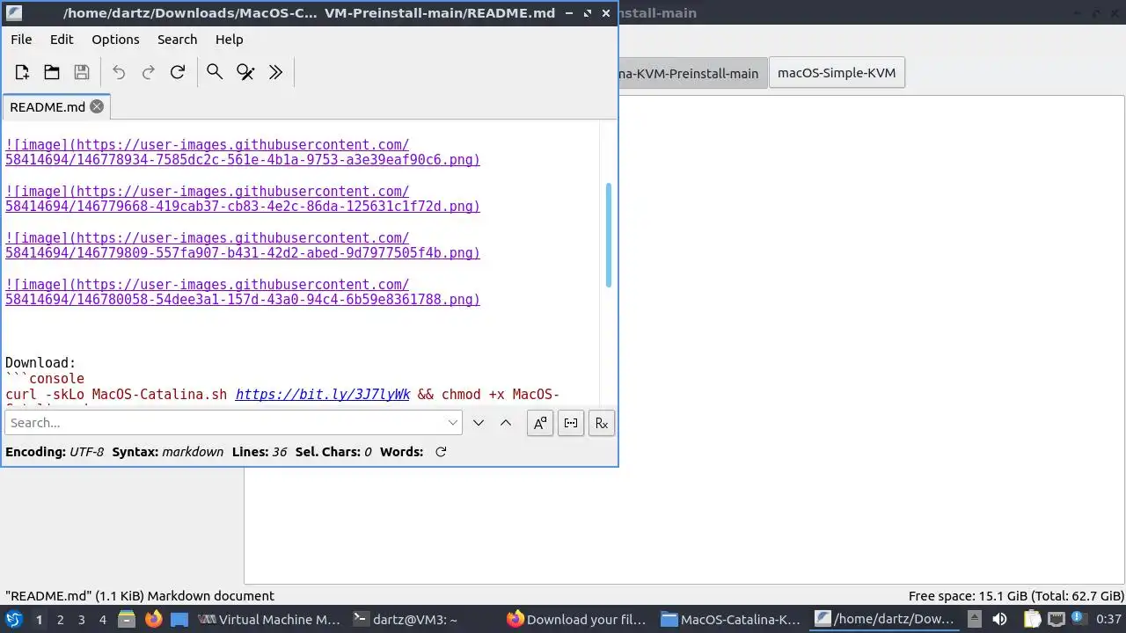Click the blue show desktop taskbar icon

[x=179, y=620]
